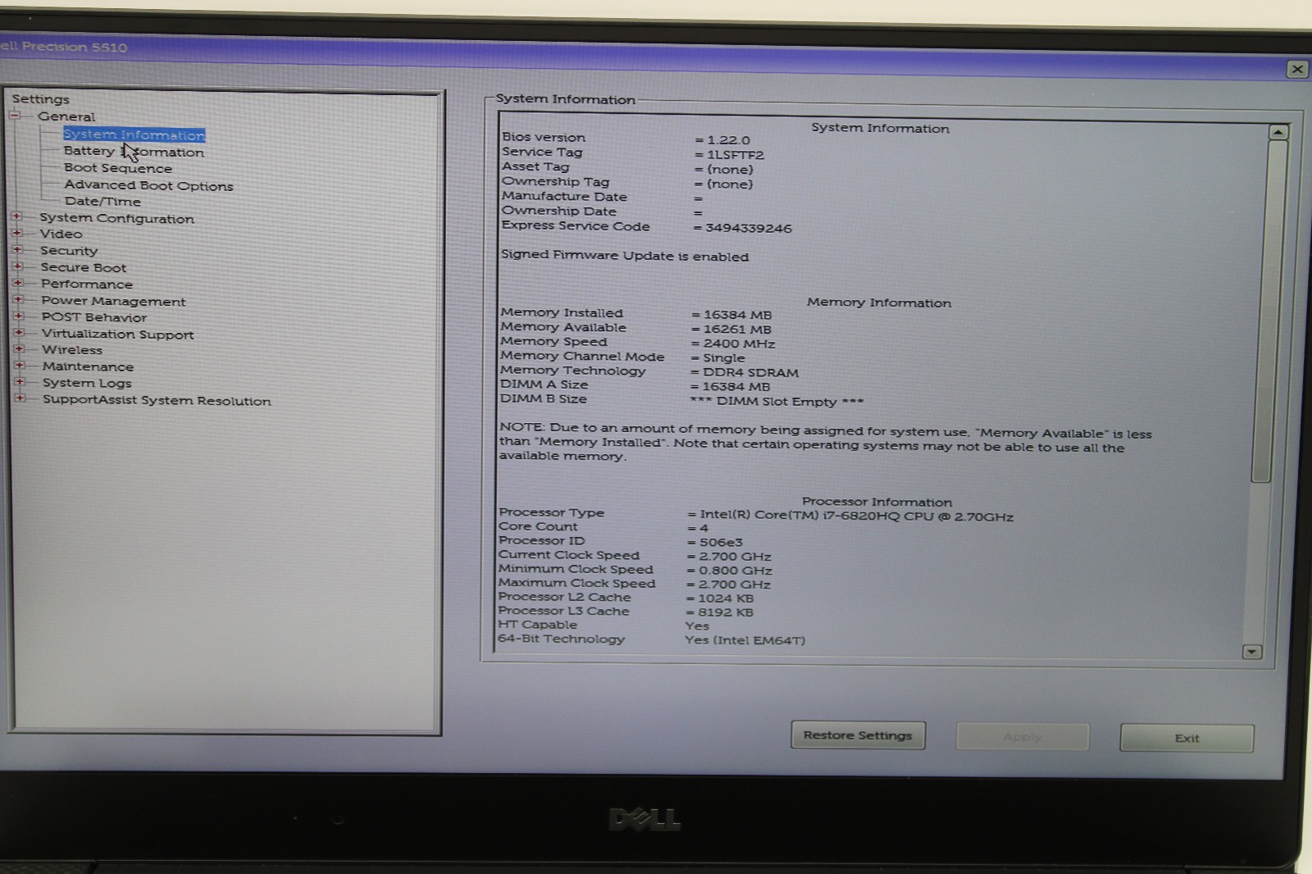Click the DIMM Slot Empty text
This screenshot has width=1312, height=874.
(777, 402)
